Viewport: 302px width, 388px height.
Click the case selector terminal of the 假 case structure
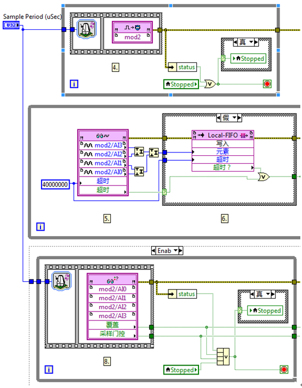pyautogui.click(x=164, y=192)
